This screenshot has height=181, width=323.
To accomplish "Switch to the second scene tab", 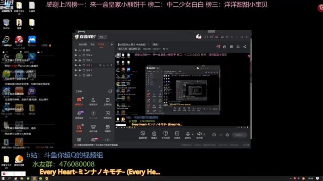I will point(92,44).
